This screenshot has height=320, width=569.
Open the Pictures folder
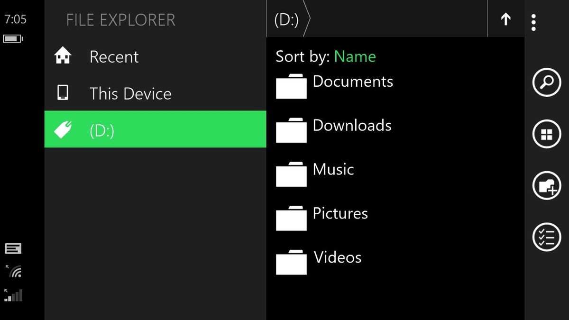click(x=340, y=213)
